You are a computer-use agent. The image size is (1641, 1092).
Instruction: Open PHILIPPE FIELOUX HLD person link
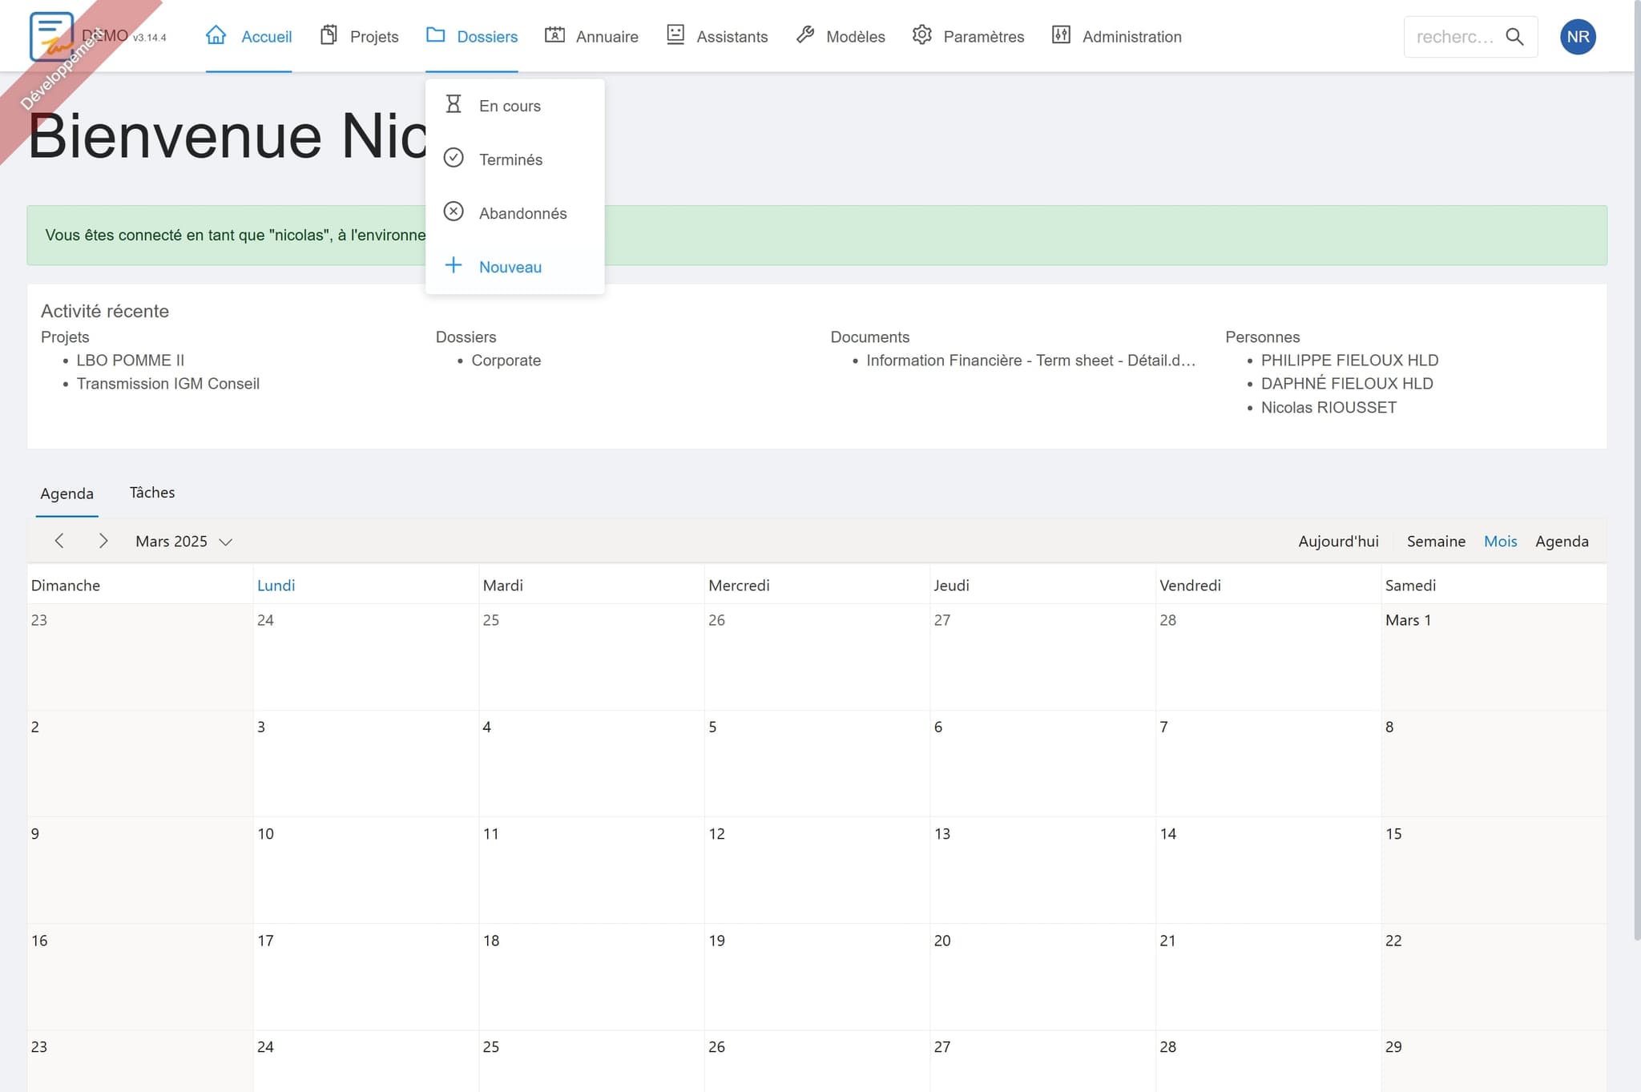click(x=1349, y=361)
